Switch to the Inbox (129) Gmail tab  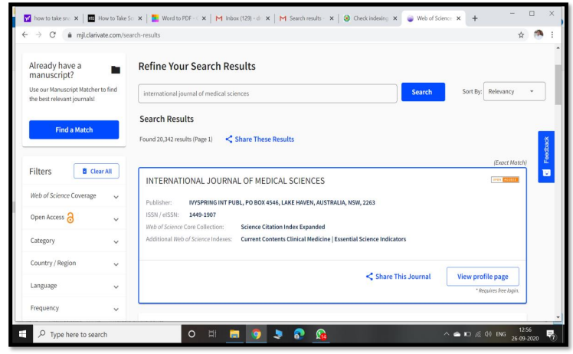click(x=241, y=18)
